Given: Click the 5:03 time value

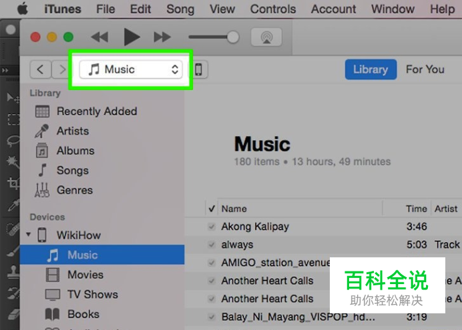Looking at the screenshot, I should pos(417,245).
